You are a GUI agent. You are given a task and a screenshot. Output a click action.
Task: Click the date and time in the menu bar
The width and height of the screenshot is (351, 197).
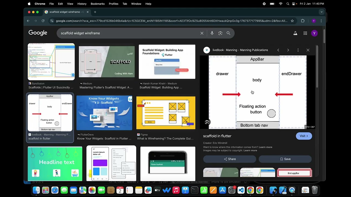pyautogui.click(x=312, y=4)
